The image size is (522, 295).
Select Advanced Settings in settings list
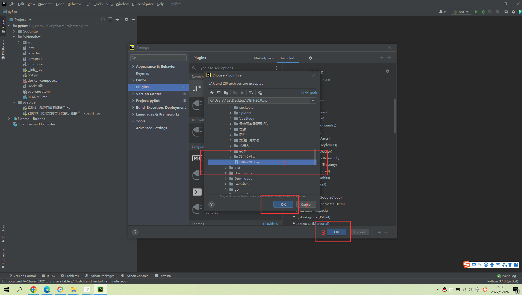pos(152,128)
